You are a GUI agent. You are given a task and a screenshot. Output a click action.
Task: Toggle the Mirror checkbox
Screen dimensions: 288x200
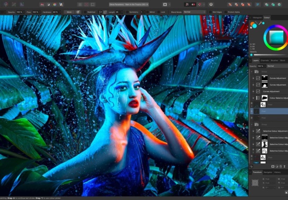pos(147,12)
